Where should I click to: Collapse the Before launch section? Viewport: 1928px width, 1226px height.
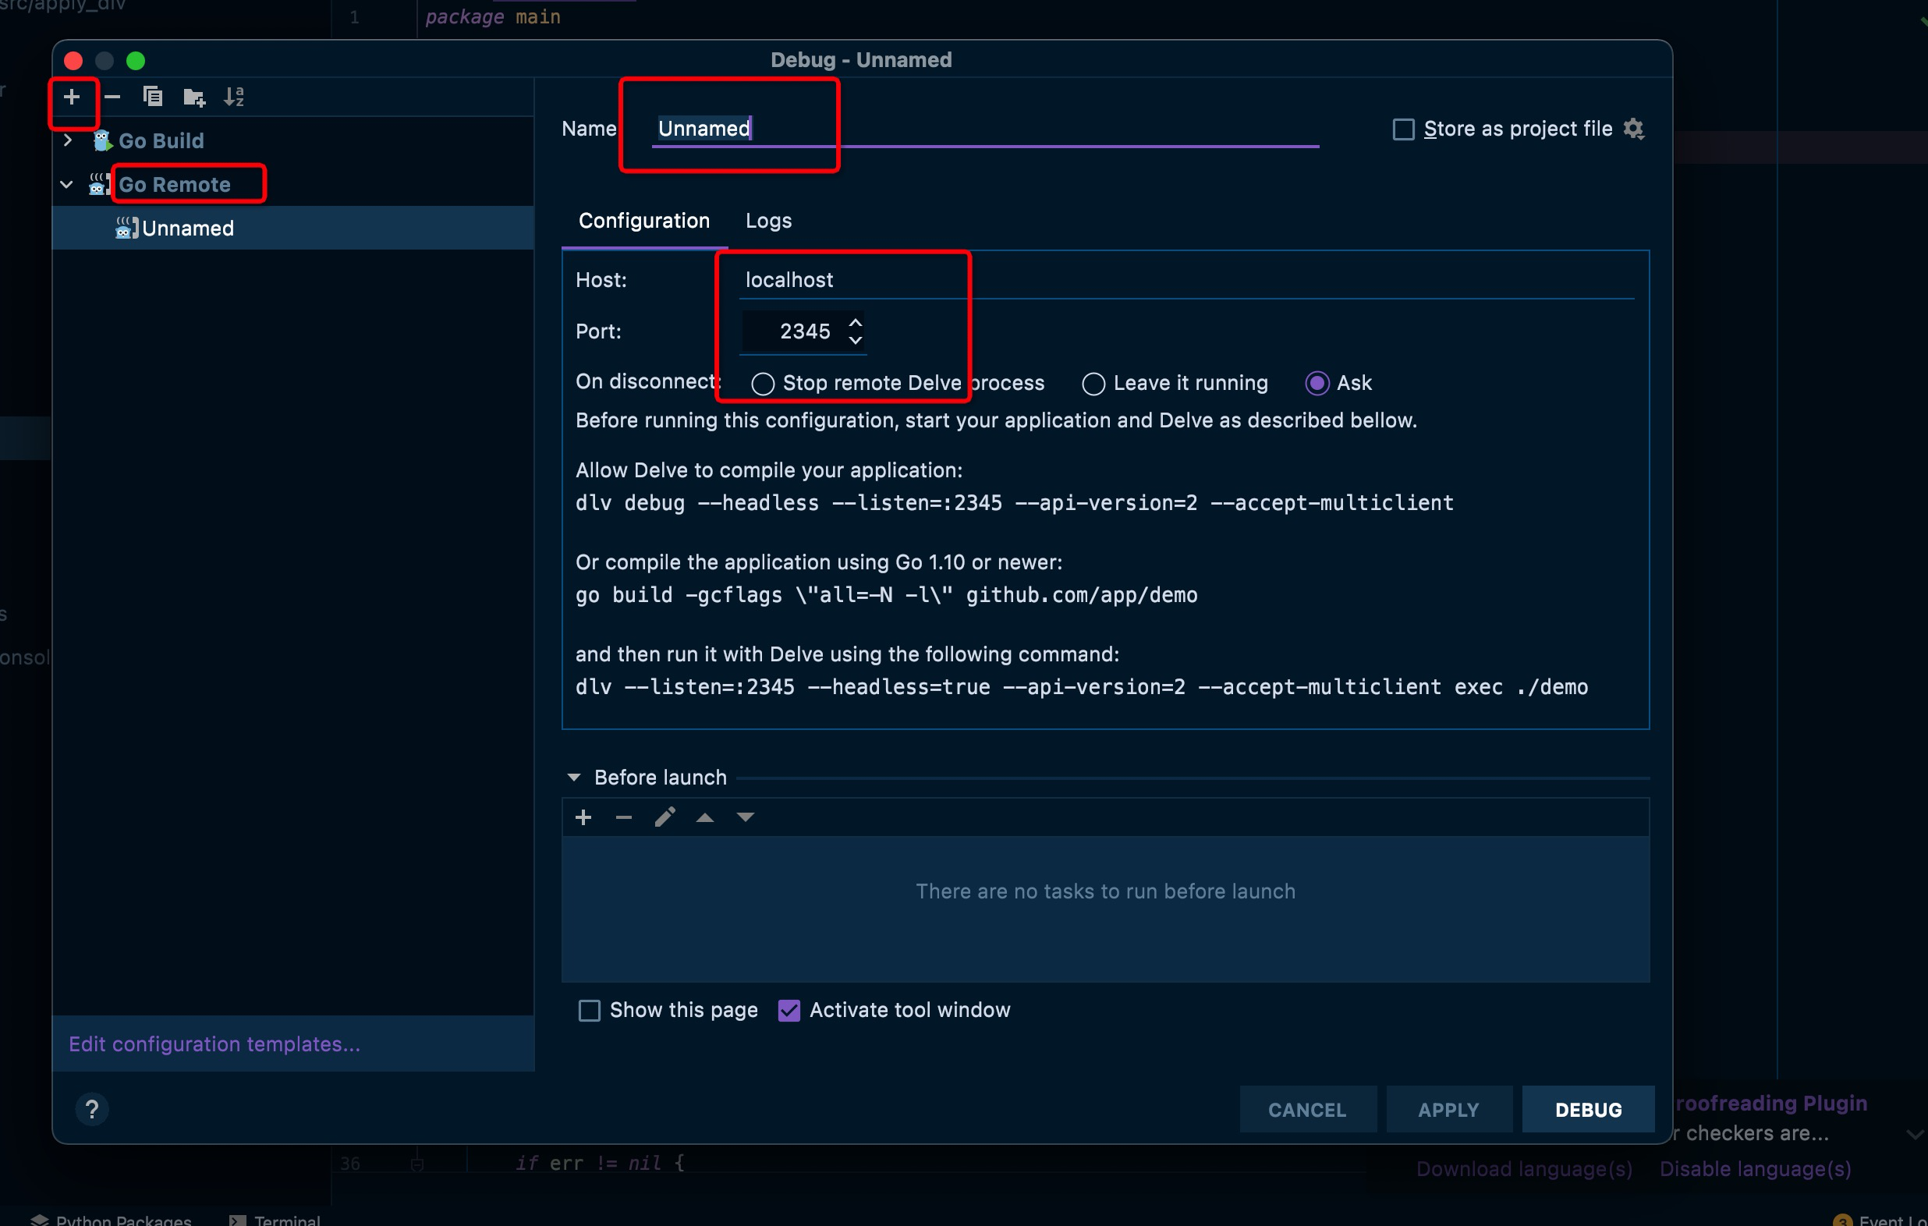pyautogui.click(x=574, y=778)
